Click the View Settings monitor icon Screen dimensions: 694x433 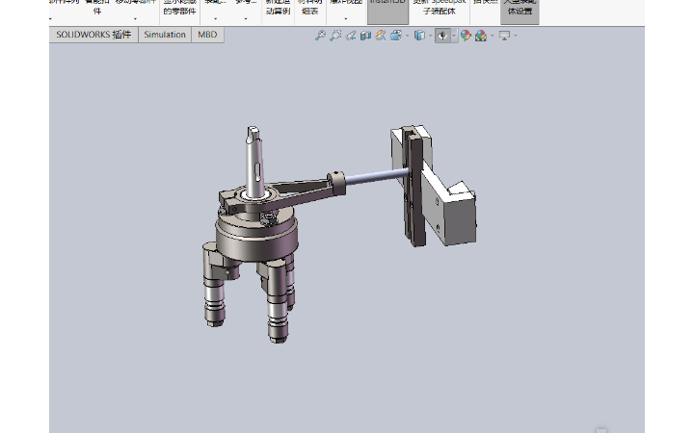504,36
